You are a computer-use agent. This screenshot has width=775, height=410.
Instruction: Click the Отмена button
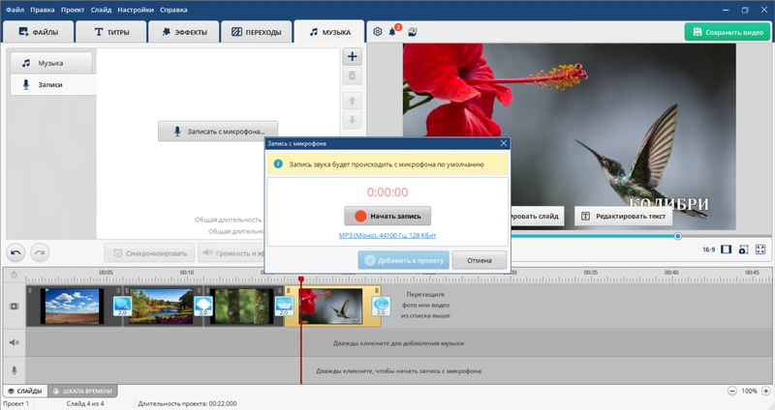[x=480, y=260]
